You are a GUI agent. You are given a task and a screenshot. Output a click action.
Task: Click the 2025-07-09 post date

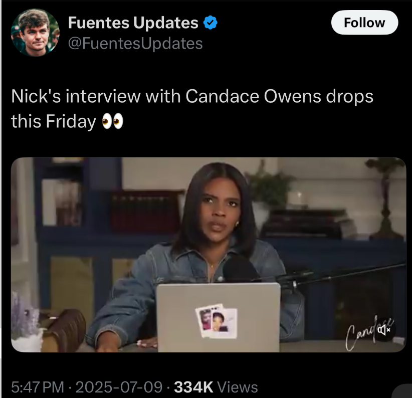pyautogui.click(x=119, y=387)
